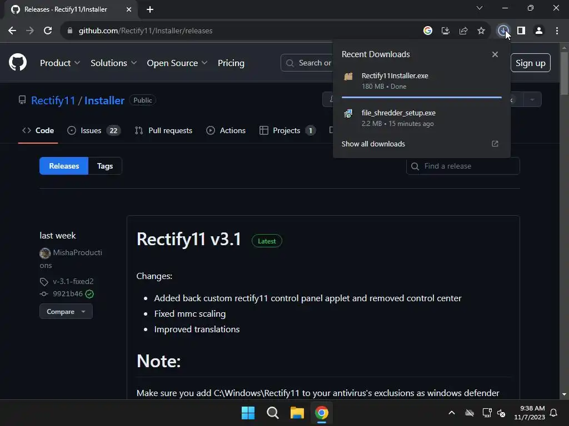Click the MishaProductions avatar image
This screenshot has height=426, width=569.
pos(45,253)
